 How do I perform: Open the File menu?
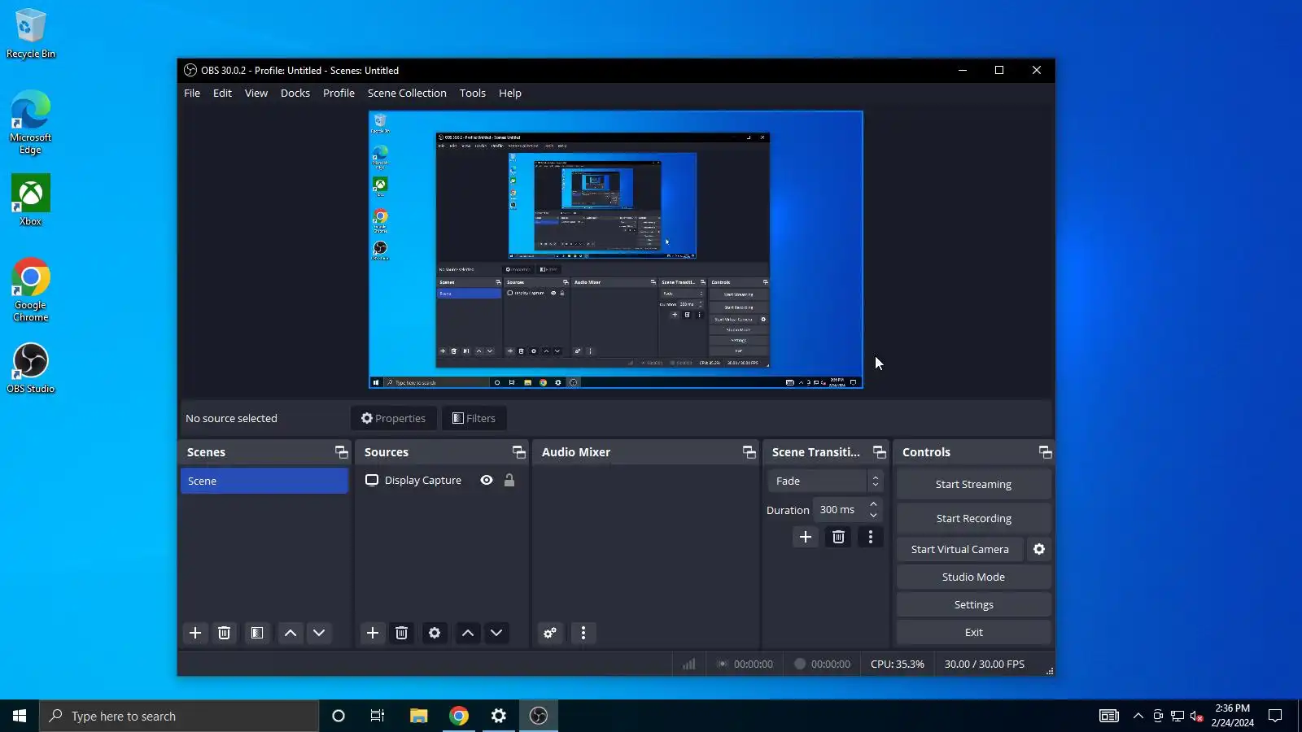pos(192,93)
